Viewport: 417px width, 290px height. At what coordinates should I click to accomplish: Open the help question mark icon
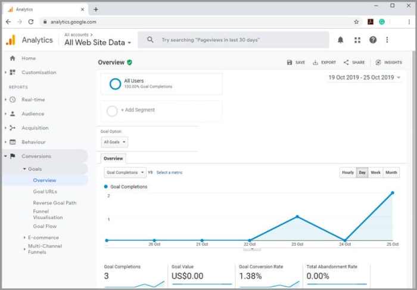pos(373,40)
